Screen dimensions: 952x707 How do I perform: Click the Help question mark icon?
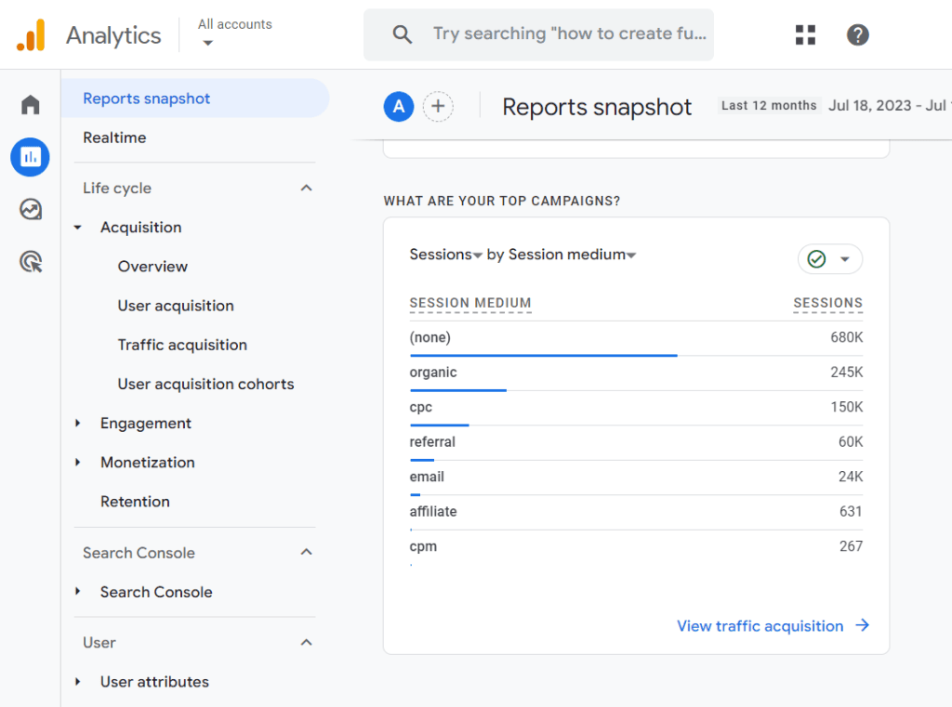[x=857, y=35]
